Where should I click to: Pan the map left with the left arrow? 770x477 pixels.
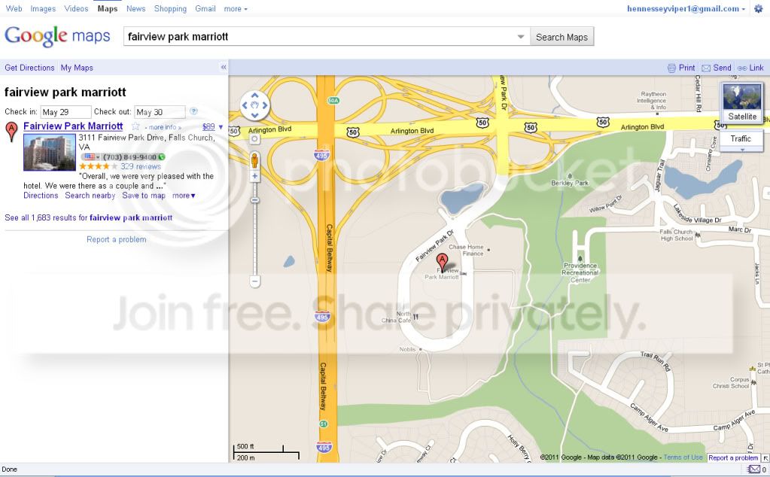(x=245, y=105)
